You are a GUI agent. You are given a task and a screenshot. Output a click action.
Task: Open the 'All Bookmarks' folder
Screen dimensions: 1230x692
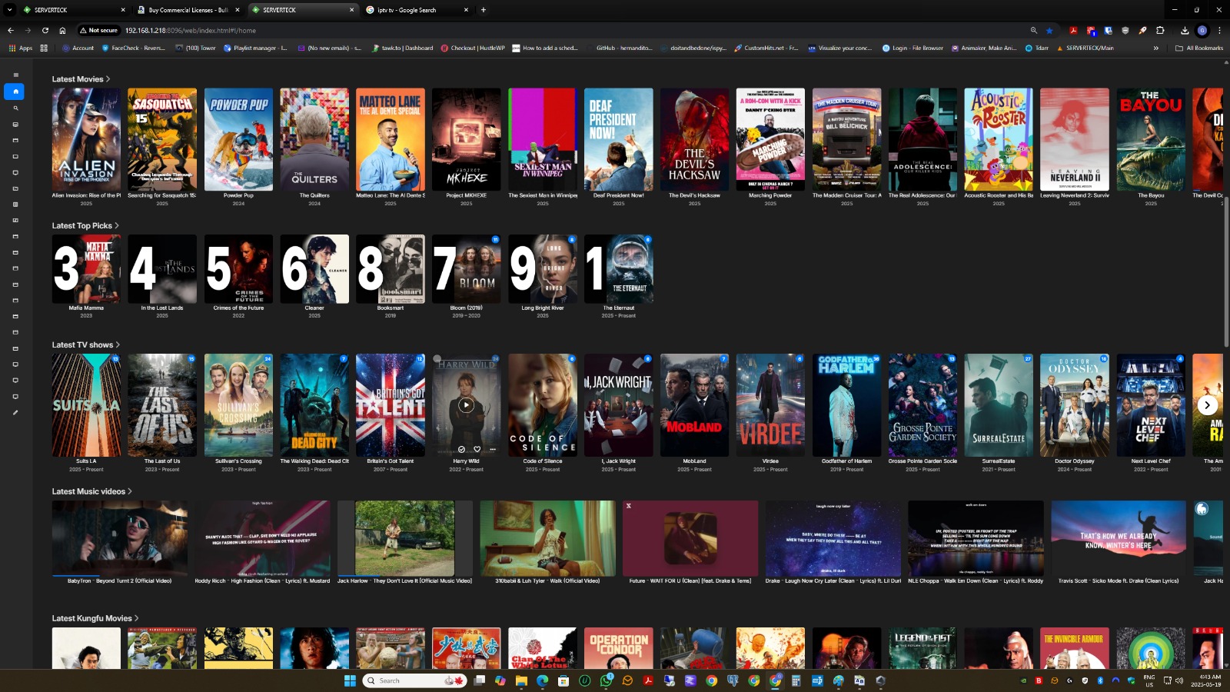pyautogui.click(x=1199, y=48)
